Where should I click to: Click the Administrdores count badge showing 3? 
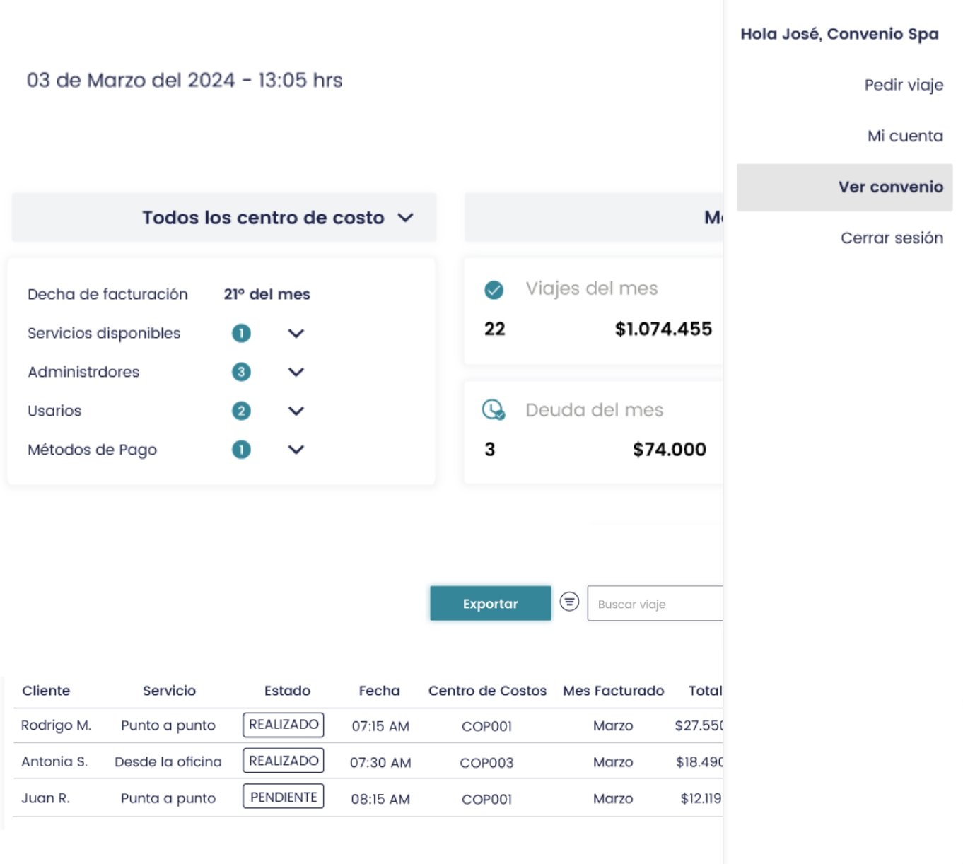tap(241, 372)
